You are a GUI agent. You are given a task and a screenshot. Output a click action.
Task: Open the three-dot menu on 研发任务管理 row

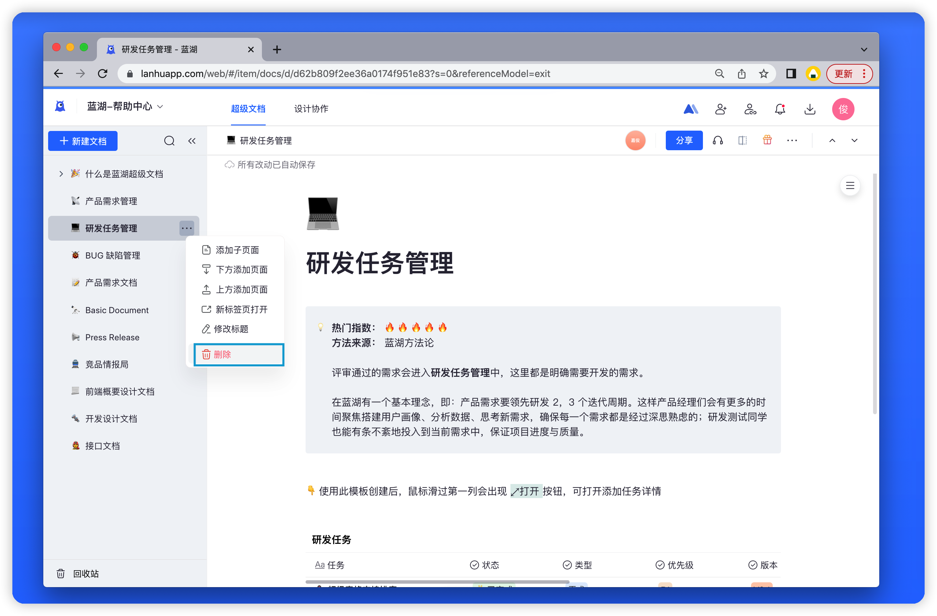coord(187,228)
